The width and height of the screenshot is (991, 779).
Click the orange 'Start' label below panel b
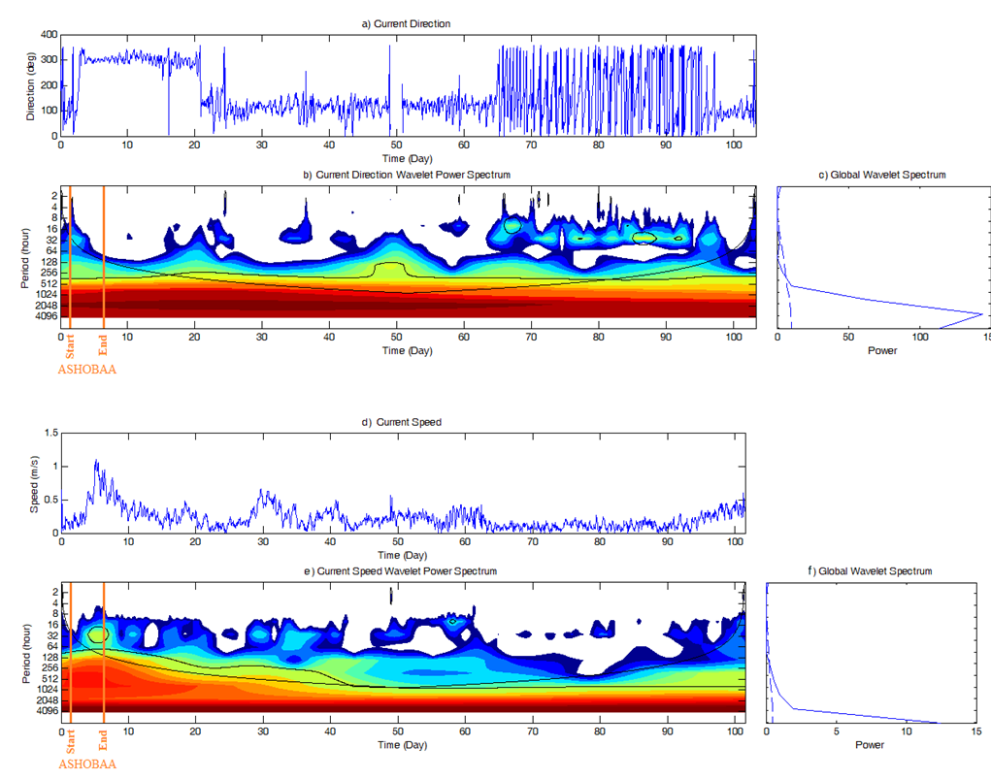point(70,344)
